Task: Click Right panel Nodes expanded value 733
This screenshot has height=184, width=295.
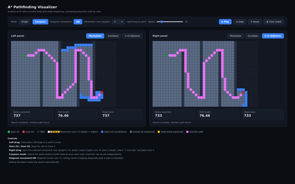Action: pos(158,116)
